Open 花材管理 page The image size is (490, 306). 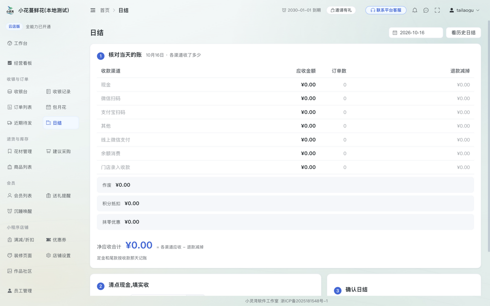coord(20,151)
